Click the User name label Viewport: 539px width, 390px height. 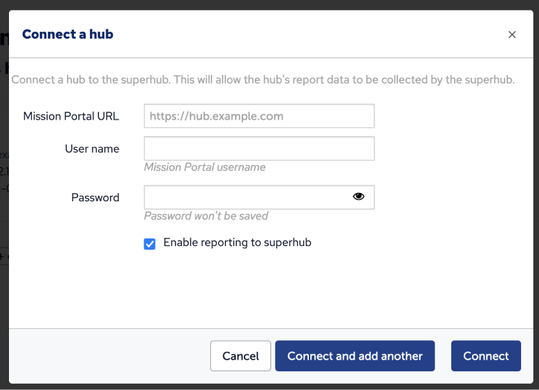[x=92, y=149]
